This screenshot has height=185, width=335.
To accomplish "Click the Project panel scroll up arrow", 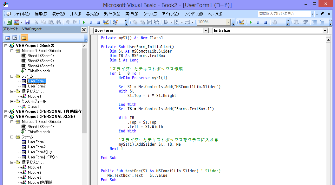I will point(84,46).
